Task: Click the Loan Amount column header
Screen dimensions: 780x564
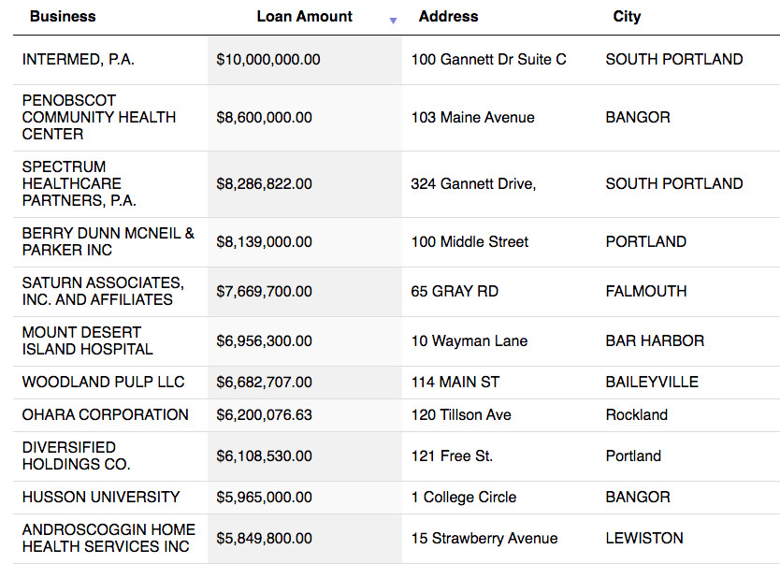Action: pyautogui.click(x=304, y=17)
